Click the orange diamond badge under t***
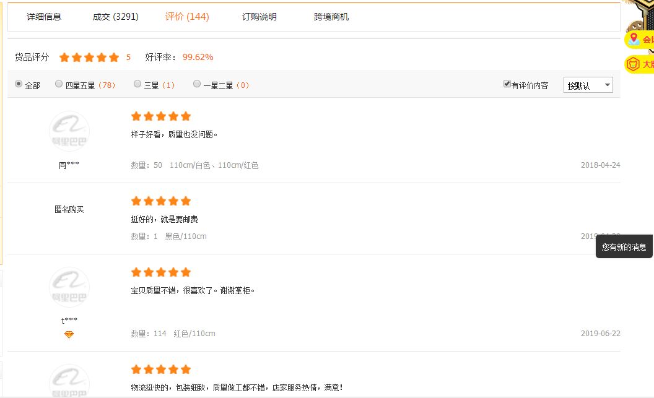The image size is (654, 398). 69,335
